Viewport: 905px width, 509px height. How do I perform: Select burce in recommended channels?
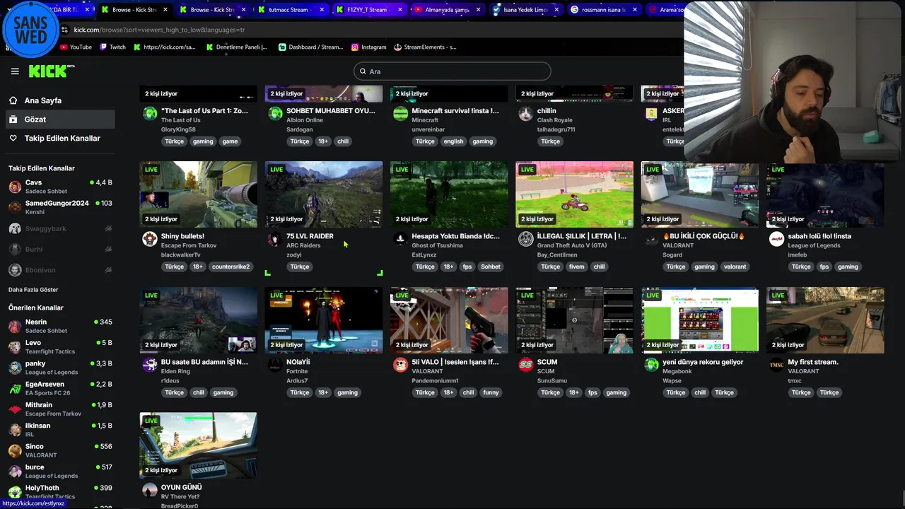pyautogui.click(x=60, y=471)
